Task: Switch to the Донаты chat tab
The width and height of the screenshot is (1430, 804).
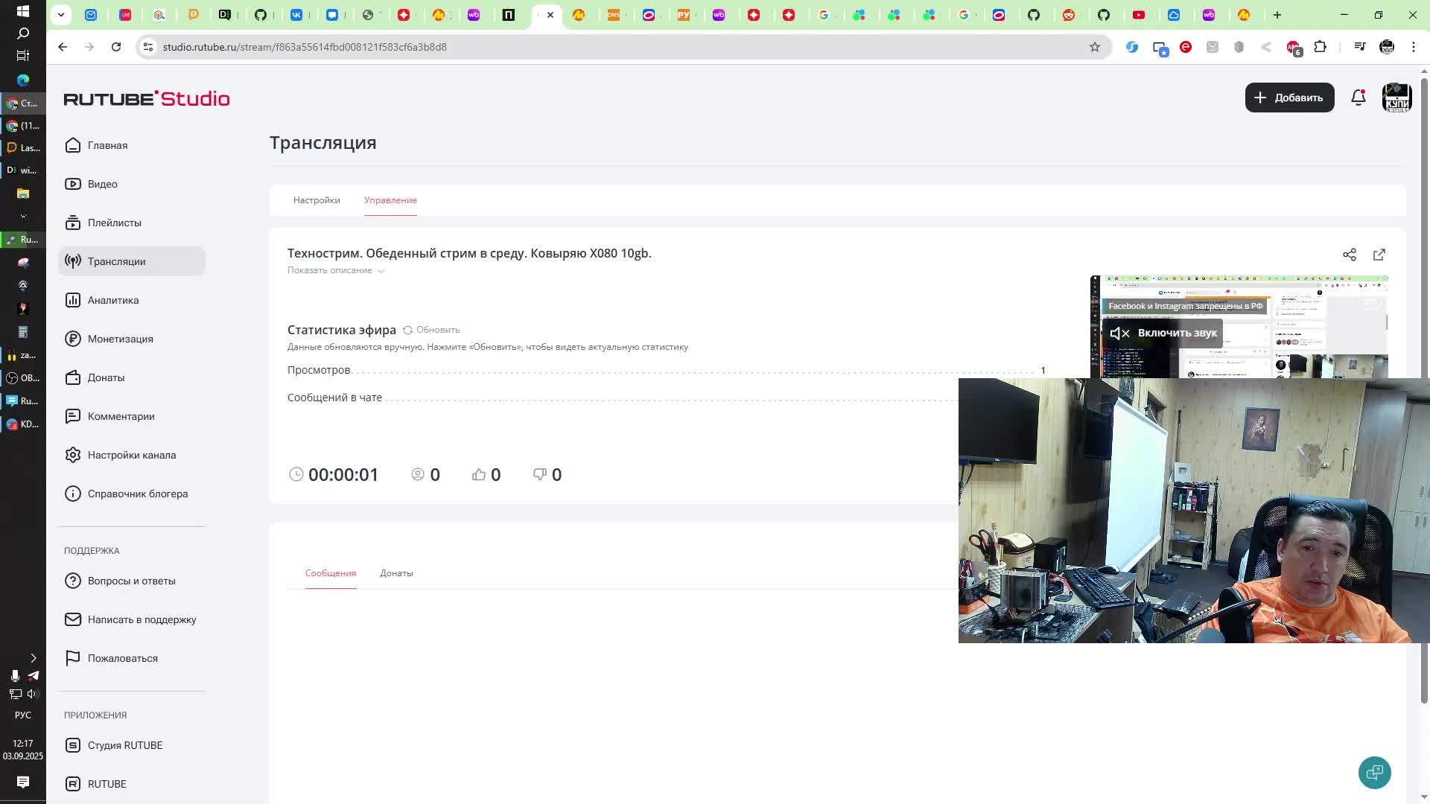Action: click(x=396, y=573)
